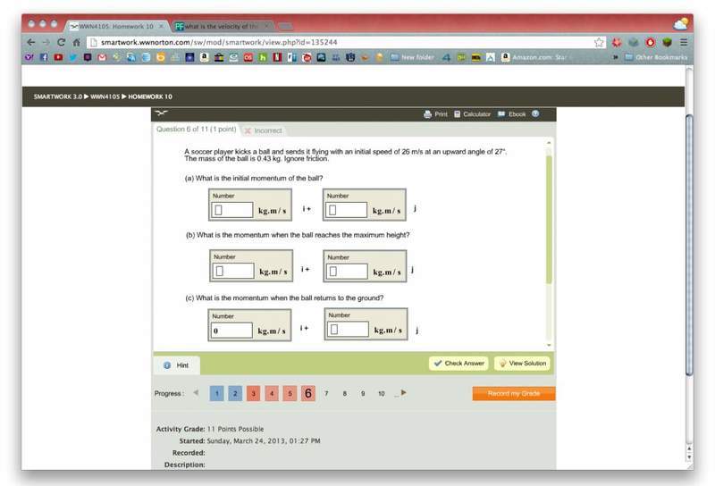Click the red star extension icon
Viewport: 715px width, 486px height.
(617, 42)
